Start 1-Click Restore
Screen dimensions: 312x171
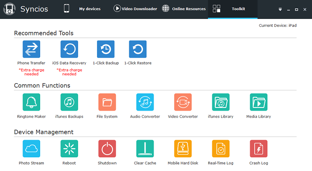tap(138, 49)
